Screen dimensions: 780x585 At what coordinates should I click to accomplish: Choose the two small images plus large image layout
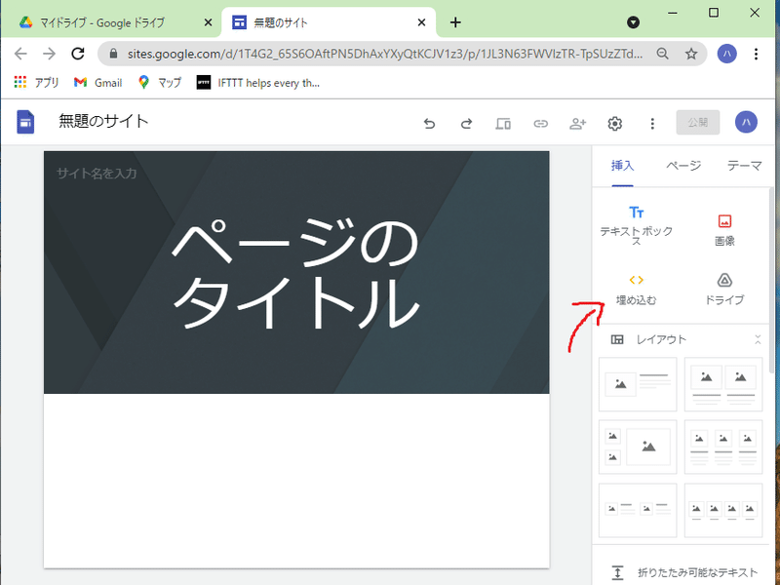pyautogui.click(x=638, y=447)
